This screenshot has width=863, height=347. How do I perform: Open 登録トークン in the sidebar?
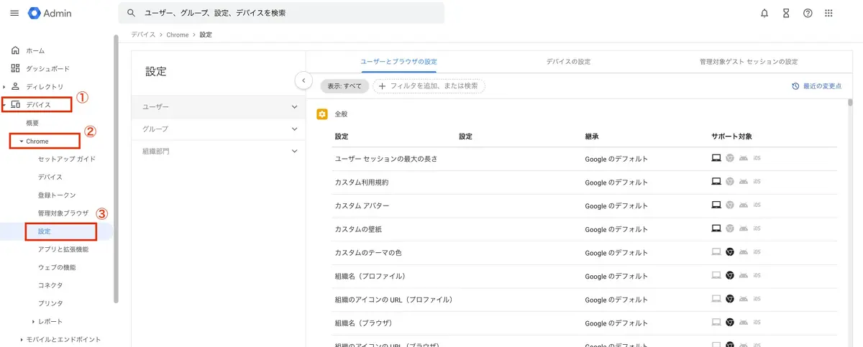pyautogui.click(x=57, y=195)
